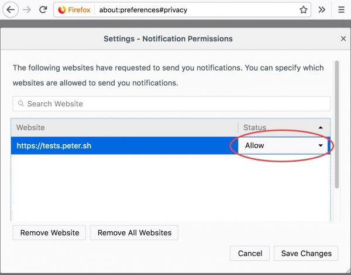Bookmark this page with the star icon
This screenshot has width=351, height=275.
(304, 10)
